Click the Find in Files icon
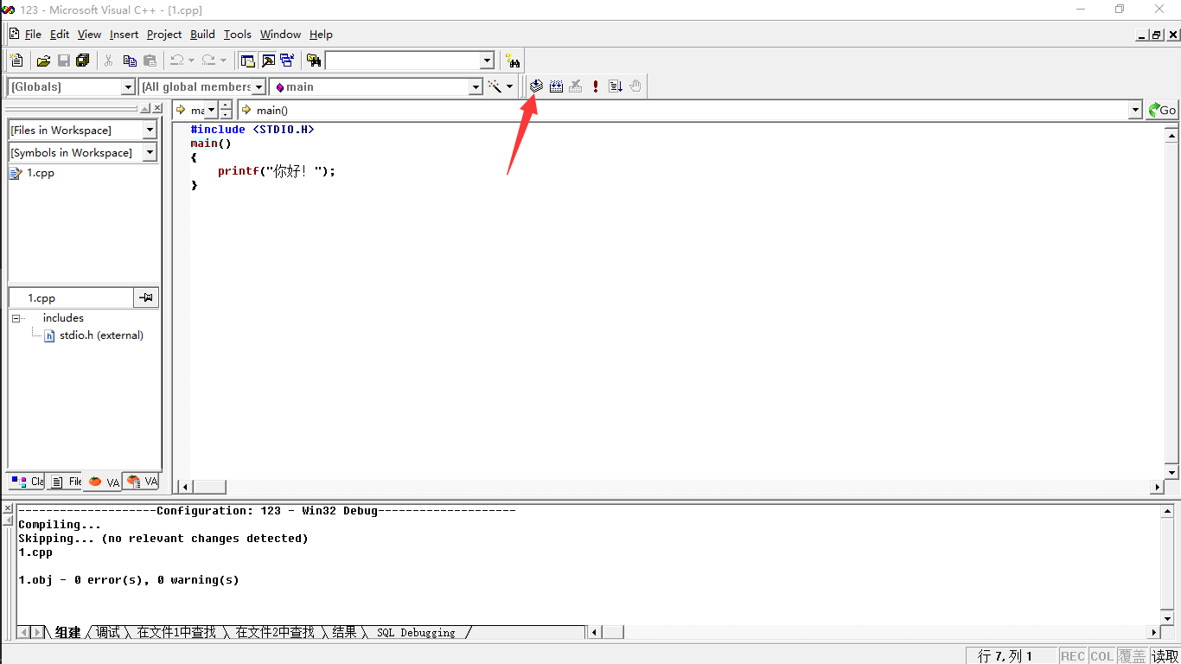This screenshot has height=664, width=1181. [x=314, y=61]
